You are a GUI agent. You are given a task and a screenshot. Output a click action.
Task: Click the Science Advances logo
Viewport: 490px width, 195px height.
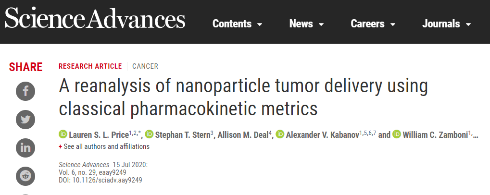pos(95,18)
